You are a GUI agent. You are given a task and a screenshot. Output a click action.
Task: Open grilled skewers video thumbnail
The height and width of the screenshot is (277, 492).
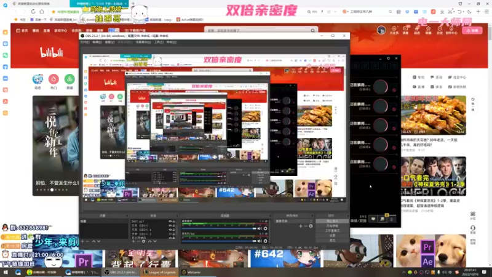tap(434, 115)
